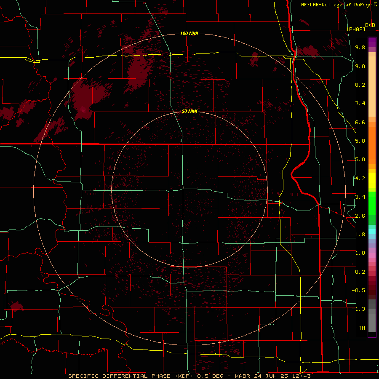Click the 12:43 timestamp
Screen dimensions: 379x379
pyautogui.click(x=302, y=376)
